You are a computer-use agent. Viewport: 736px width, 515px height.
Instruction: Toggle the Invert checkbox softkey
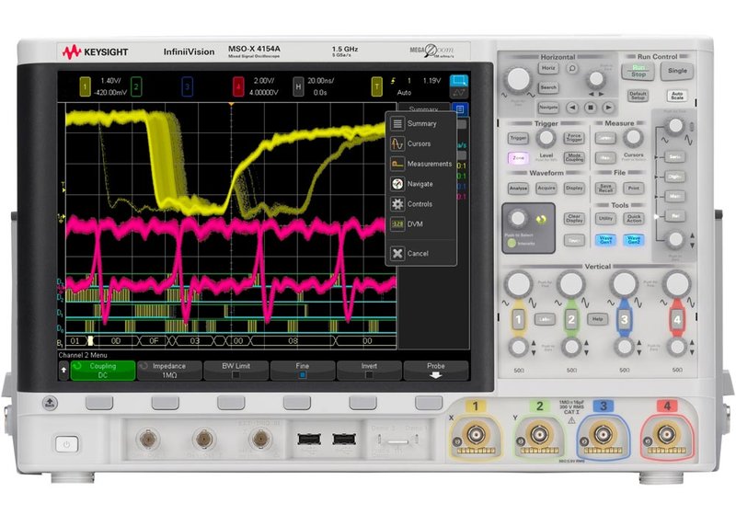tap(369, 370)
